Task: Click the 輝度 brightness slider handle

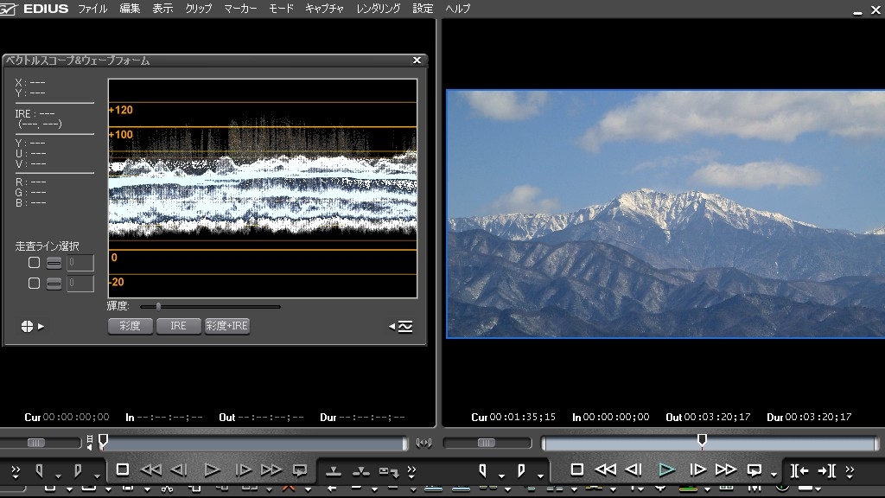Action: tap(158, 306)
